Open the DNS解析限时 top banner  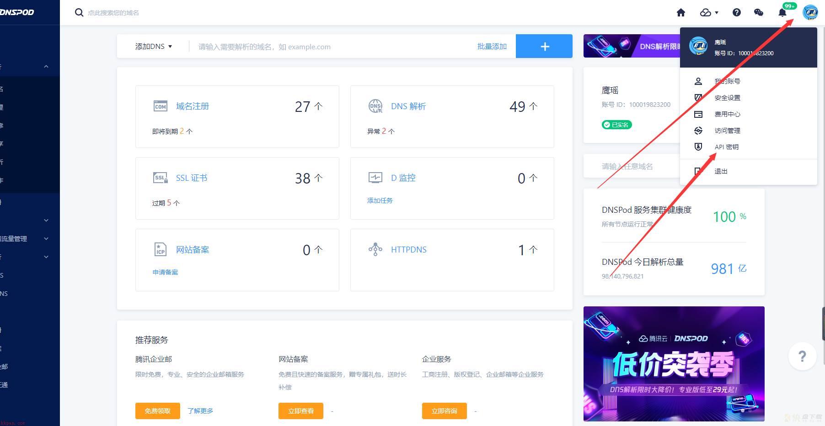(632, 46)
